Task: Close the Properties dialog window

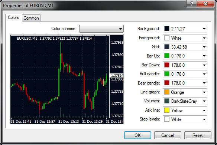Action: click(205, 4)
